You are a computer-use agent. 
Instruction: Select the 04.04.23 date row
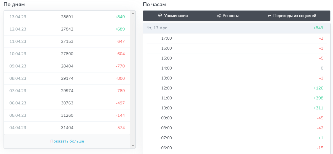pyautogui.click(x=67, y=128)
